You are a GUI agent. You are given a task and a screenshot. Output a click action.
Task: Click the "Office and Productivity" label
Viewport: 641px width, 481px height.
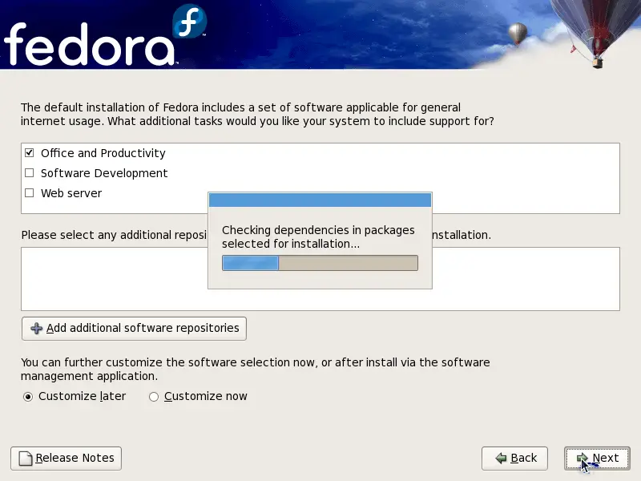[x=103, y=153]
